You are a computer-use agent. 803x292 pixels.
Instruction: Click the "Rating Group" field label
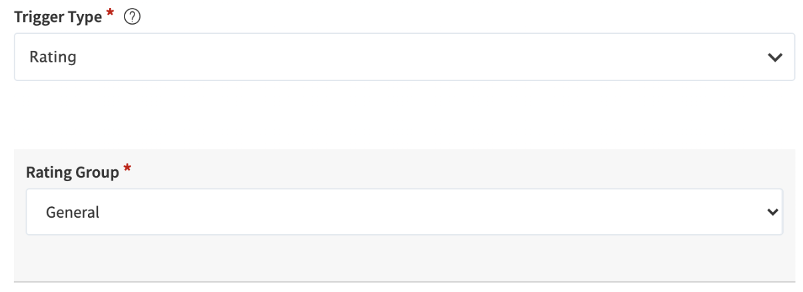click(x=73, y=173)
